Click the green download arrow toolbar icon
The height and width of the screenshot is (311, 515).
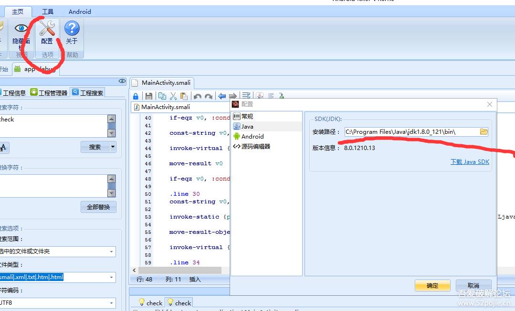click(282, 95)
